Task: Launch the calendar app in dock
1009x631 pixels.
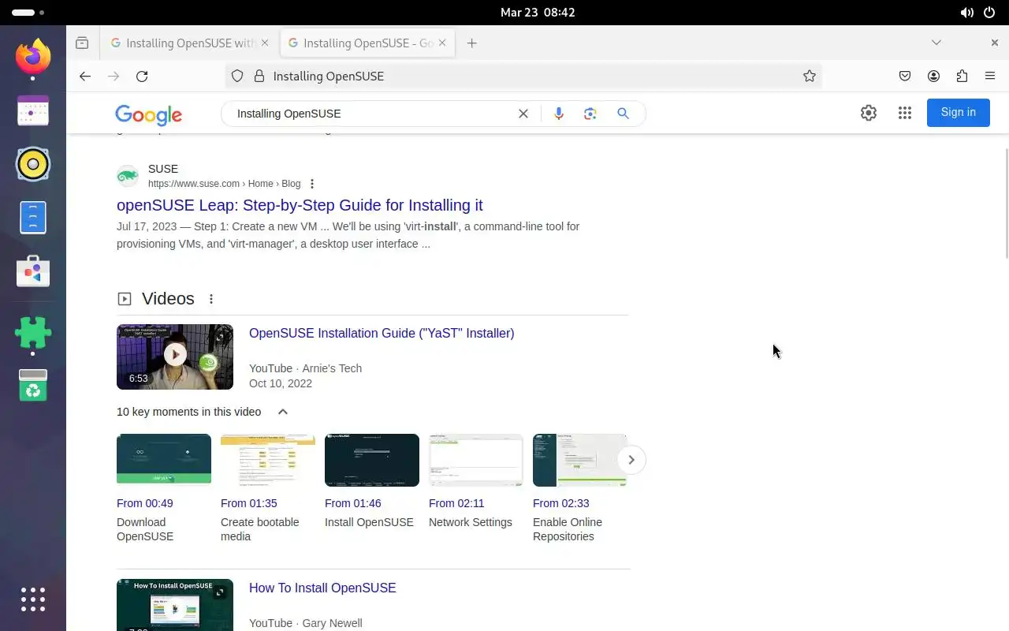Action: (33, 111)
